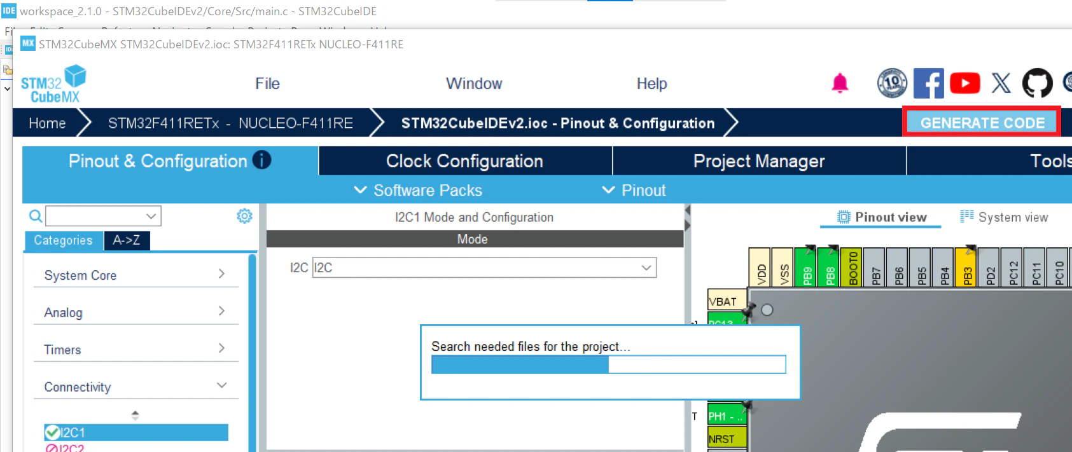Image resolution: width=1072 pixels, height=452 pixels.
Task: Open the X (Twitter) icon link
Action: pyautogui.click(x=1001, y=83)
